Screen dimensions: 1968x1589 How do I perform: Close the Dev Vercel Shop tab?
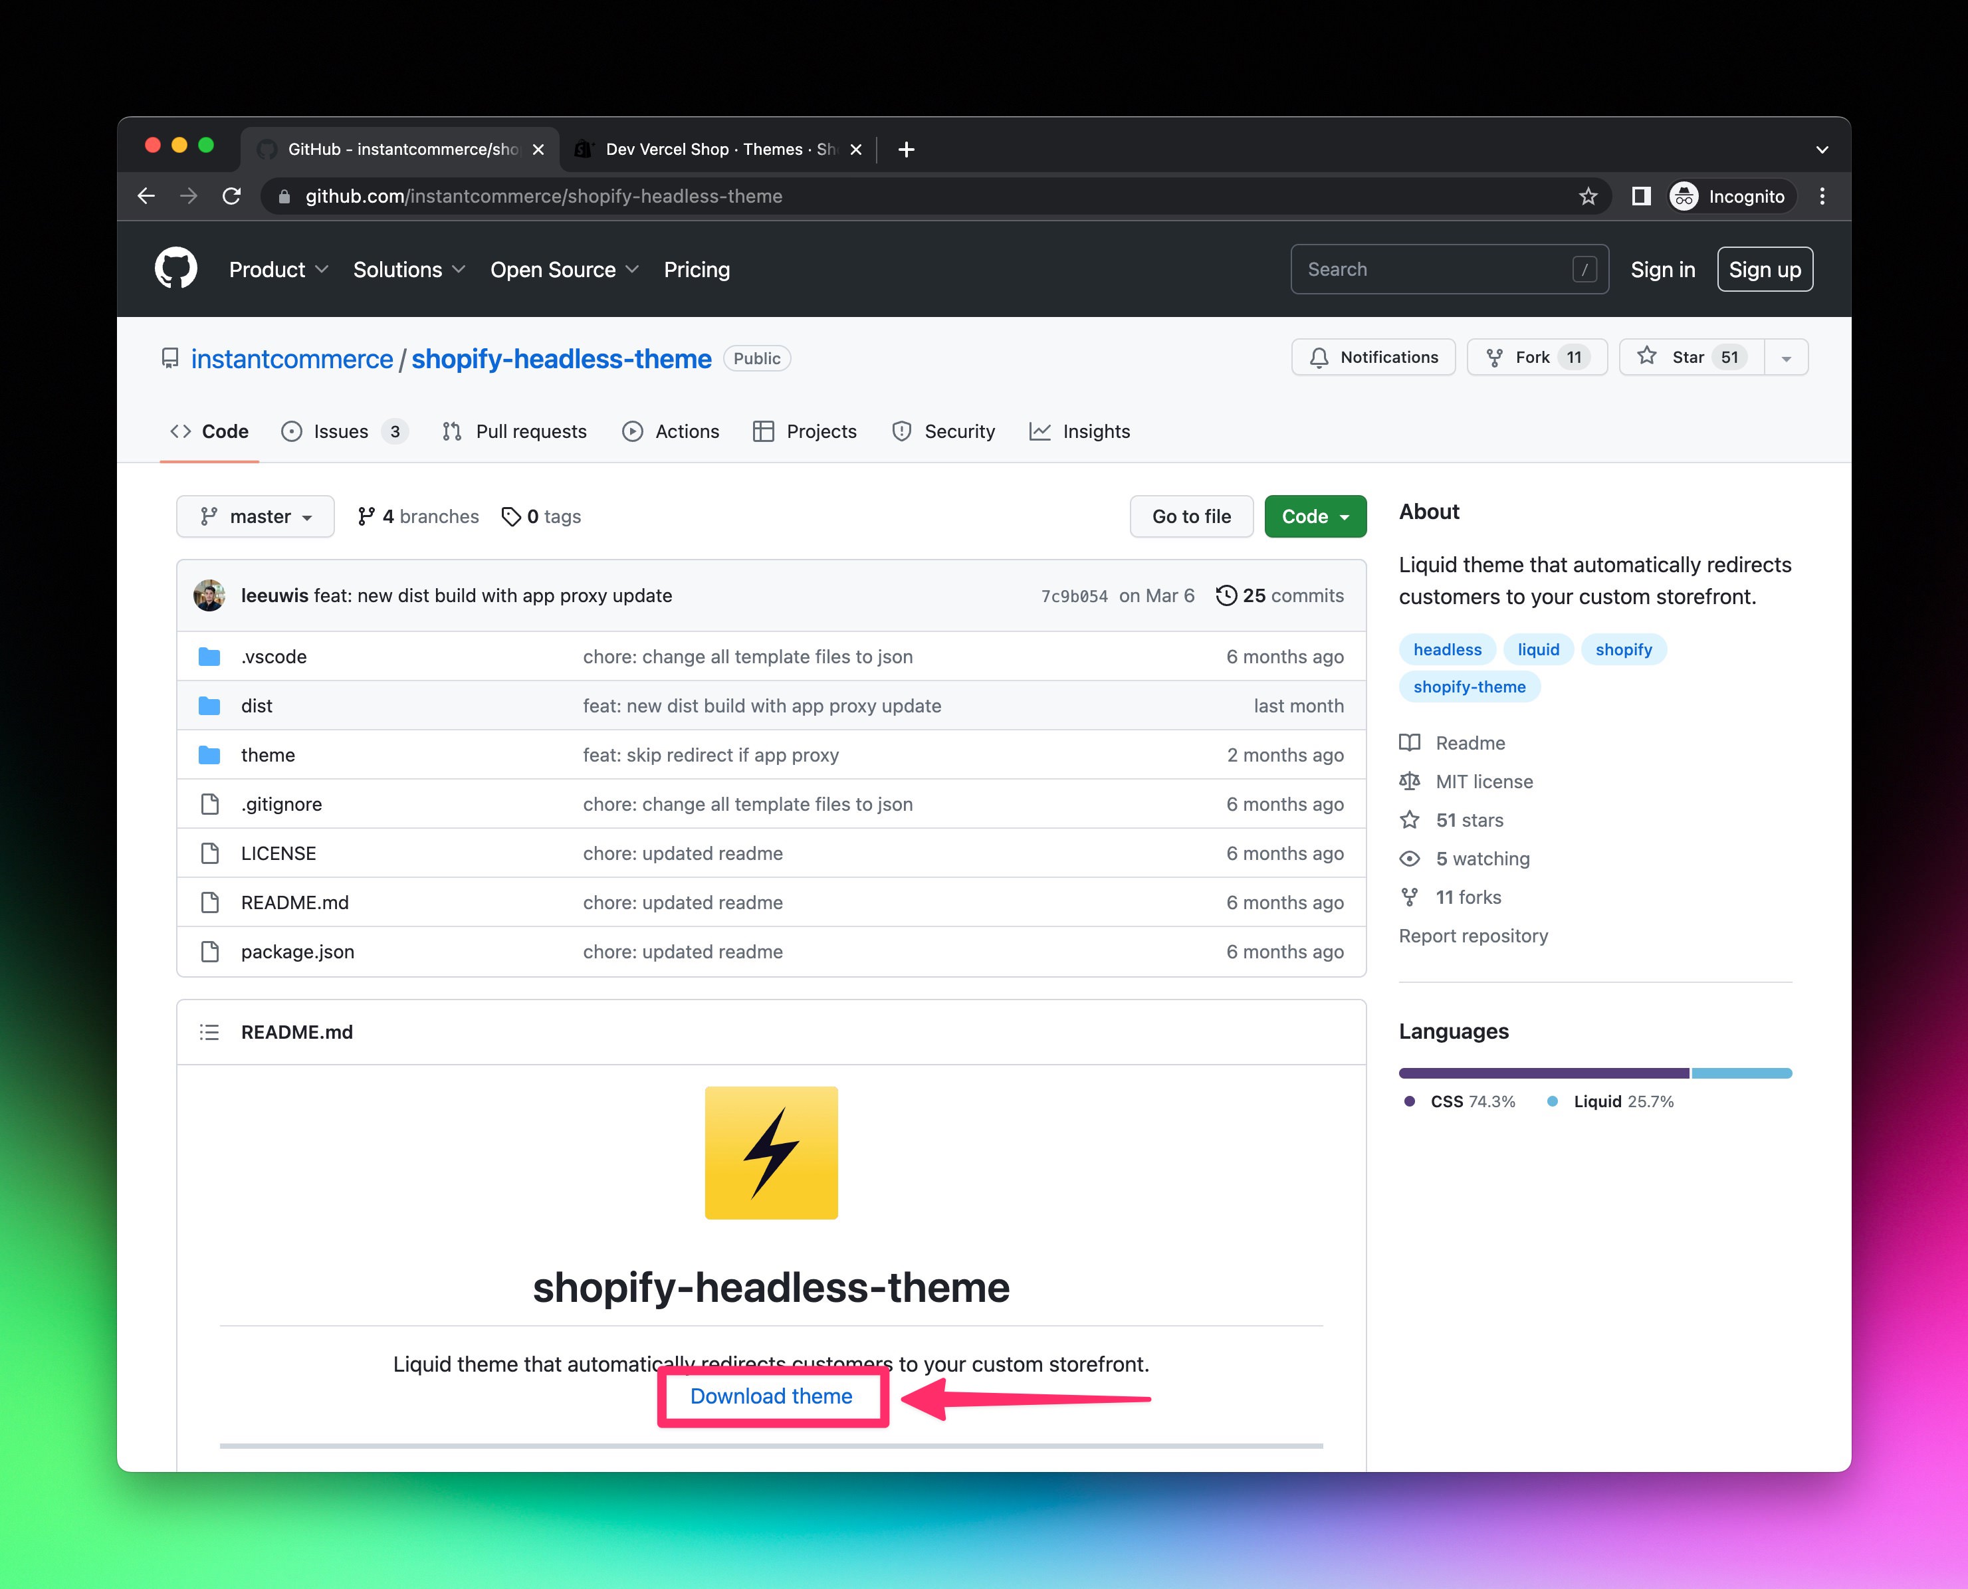click(x=856, y=150)
